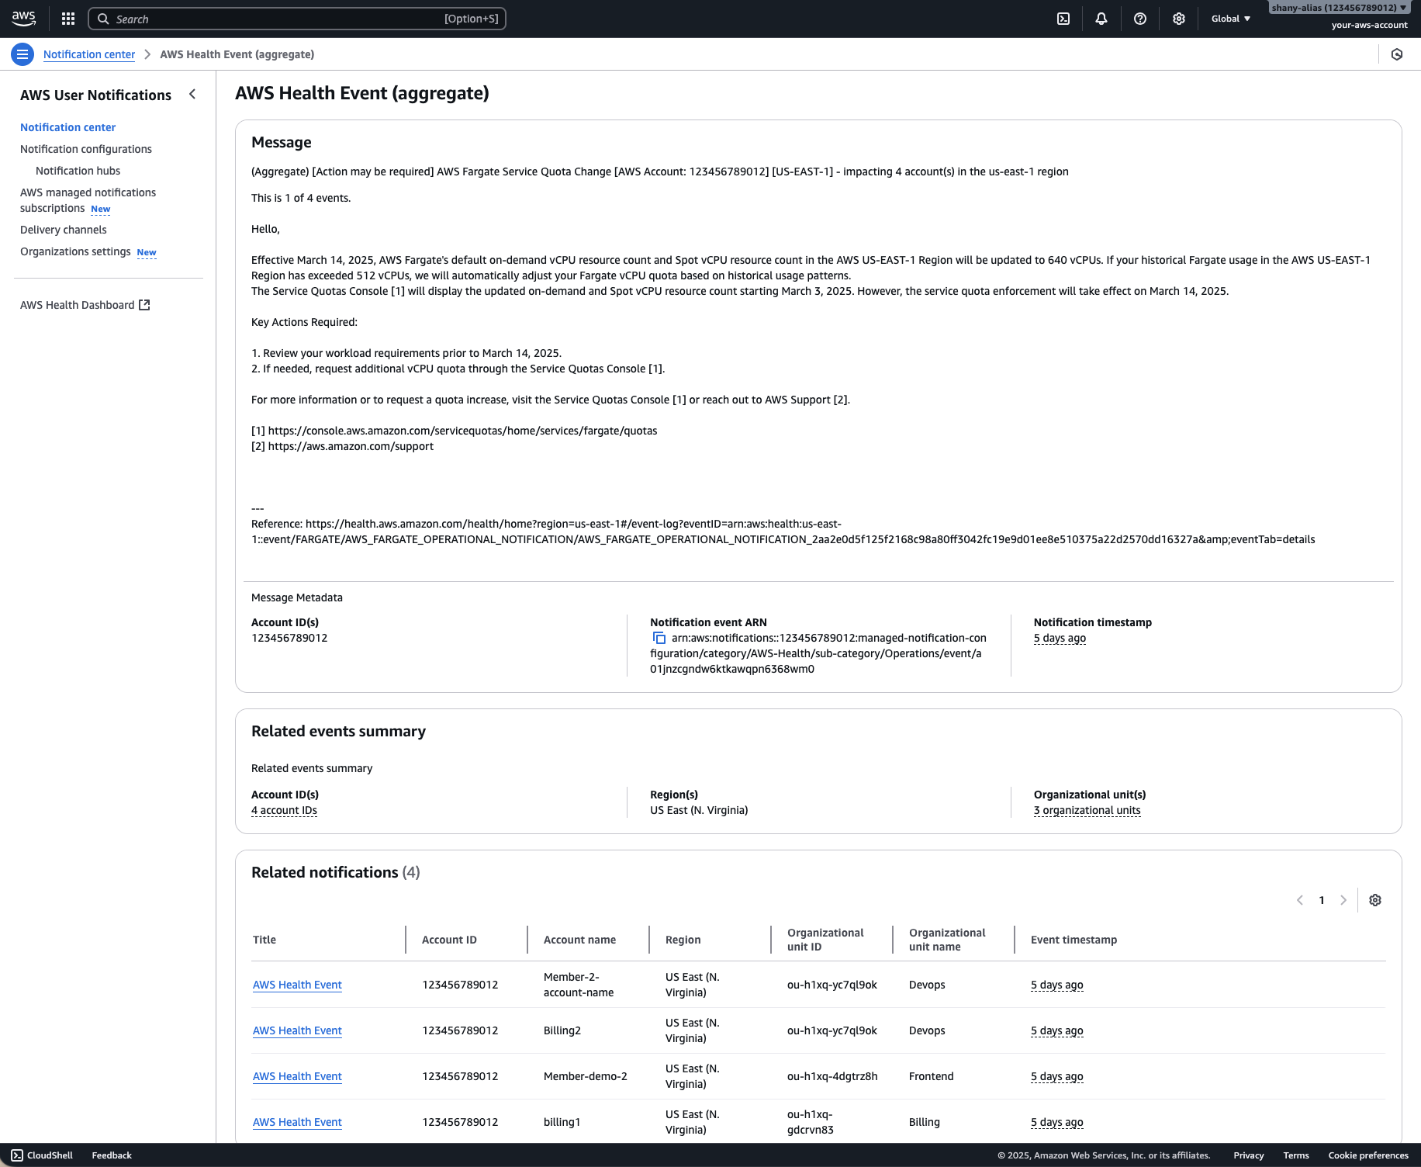Screen dimensions: 1421x1167
Task: Click Feedback in the footer bar
Action: click(111, 1155)
